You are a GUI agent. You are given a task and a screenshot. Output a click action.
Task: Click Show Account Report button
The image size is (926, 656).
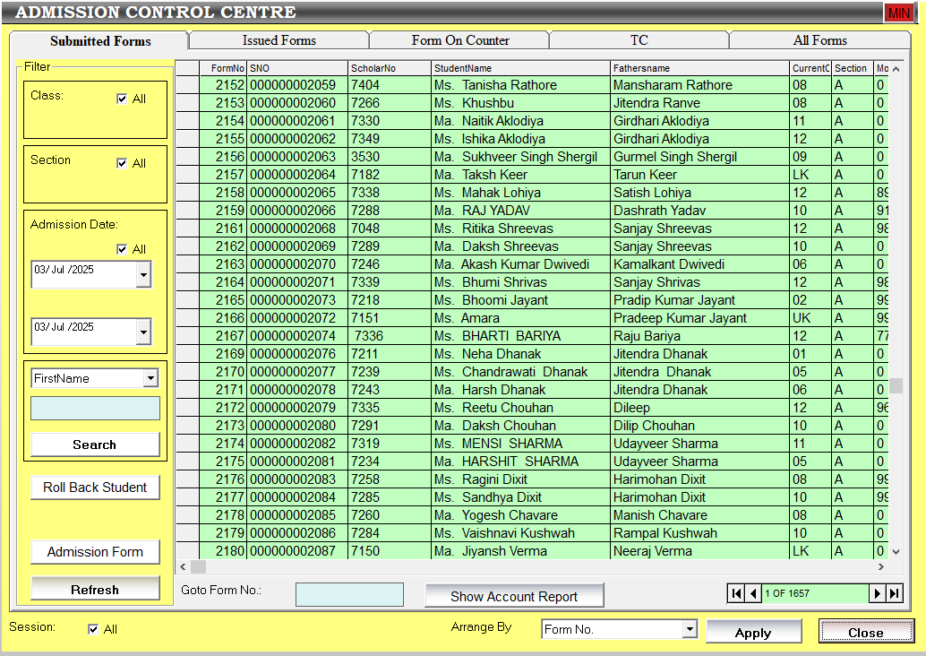click(514, 596)
